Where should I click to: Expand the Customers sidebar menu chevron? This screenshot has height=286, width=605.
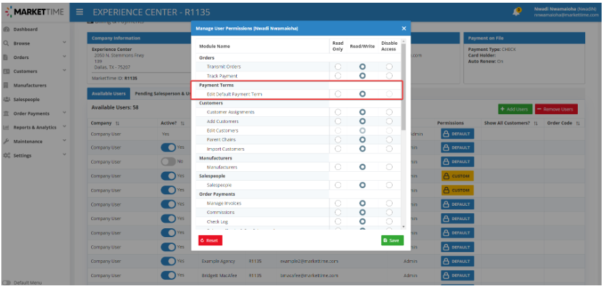click(x=65, y=71)
